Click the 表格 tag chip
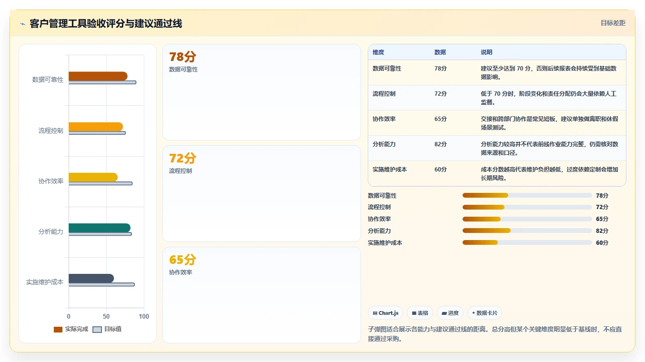 click(420, 313)
